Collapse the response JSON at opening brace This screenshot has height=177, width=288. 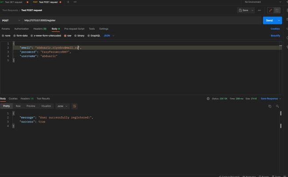tap(13, 113)
